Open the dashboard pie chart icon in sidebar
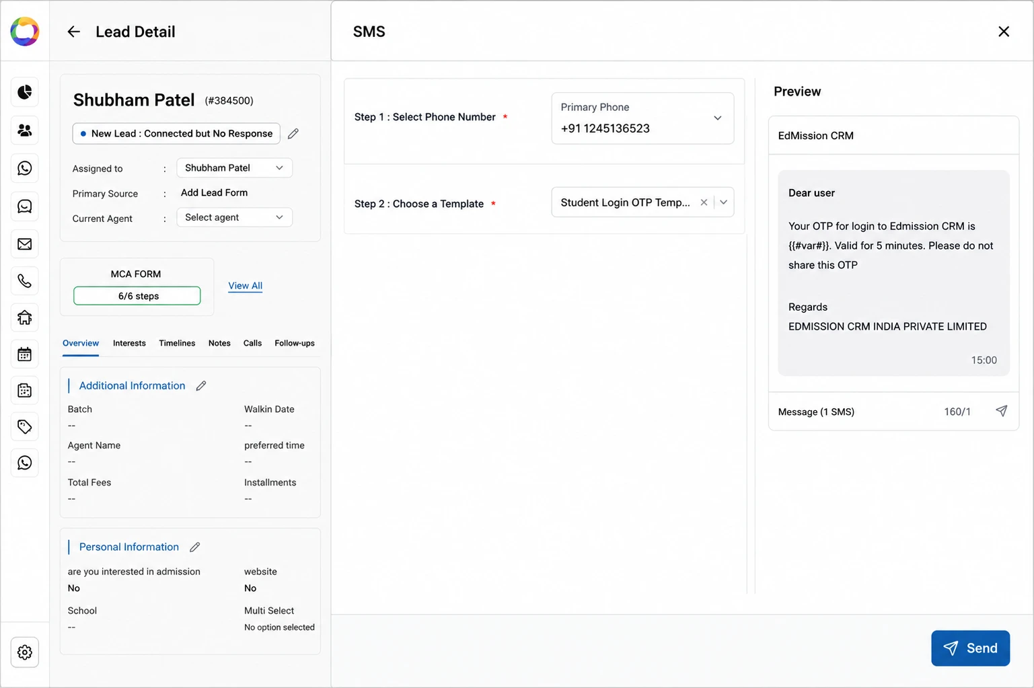The image size is (1034, 688). tap(25, 92)
